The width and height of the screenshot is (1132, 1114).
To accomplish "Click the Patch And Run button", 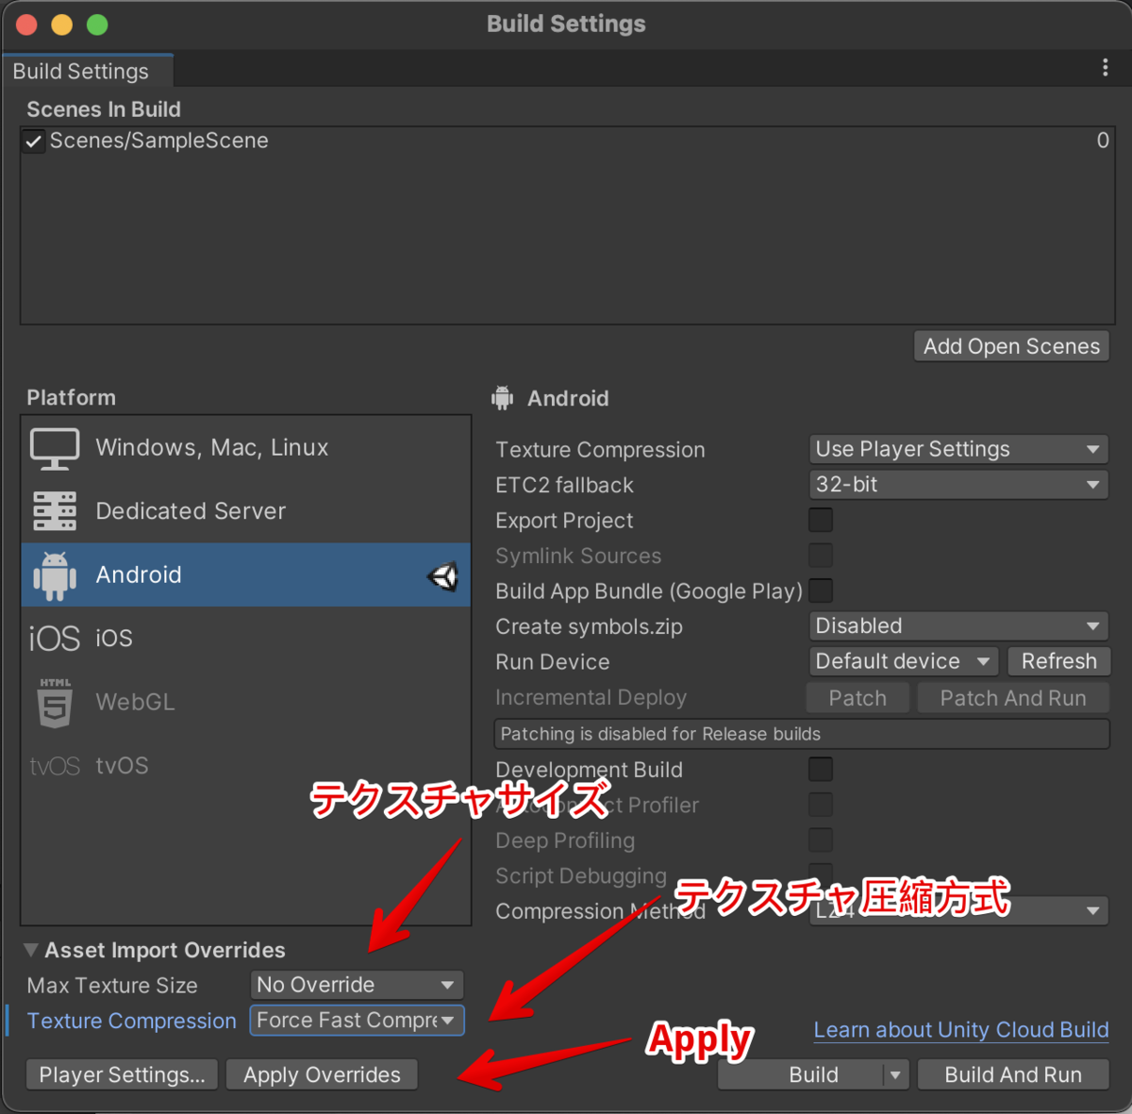I will click(x=1012, y=698).
